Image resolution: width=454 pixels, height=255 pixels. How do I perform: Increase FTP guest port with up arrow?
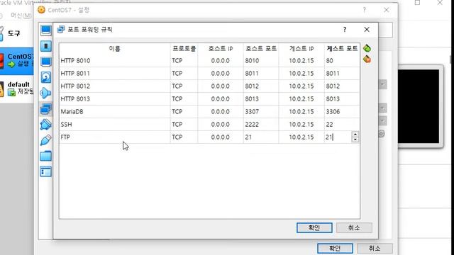tap(355, 135)
